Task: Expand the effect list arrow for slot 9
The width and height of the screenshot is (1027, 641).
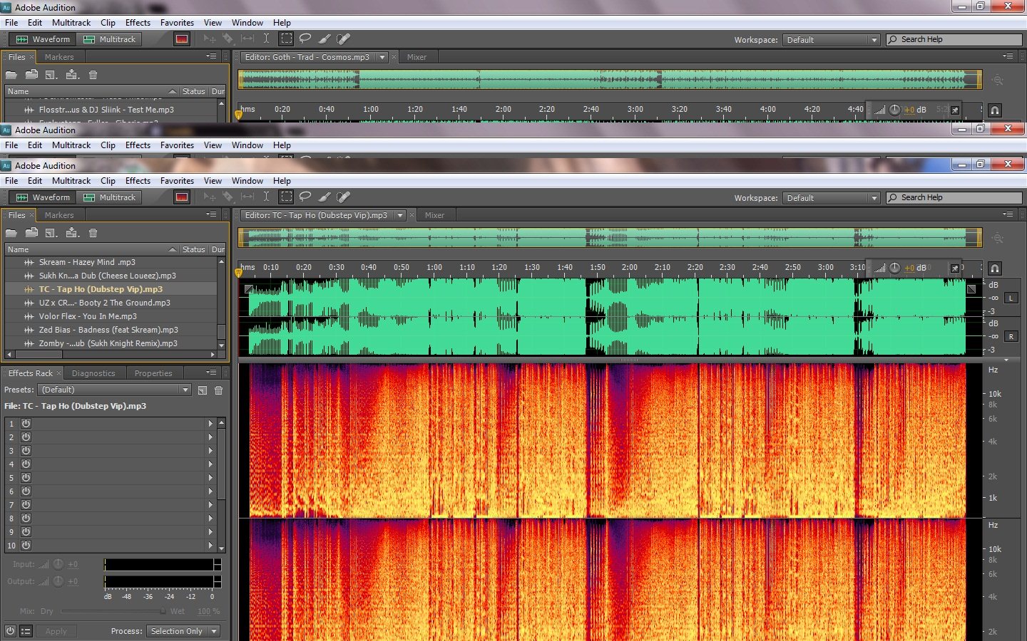Action: (210, 532)
